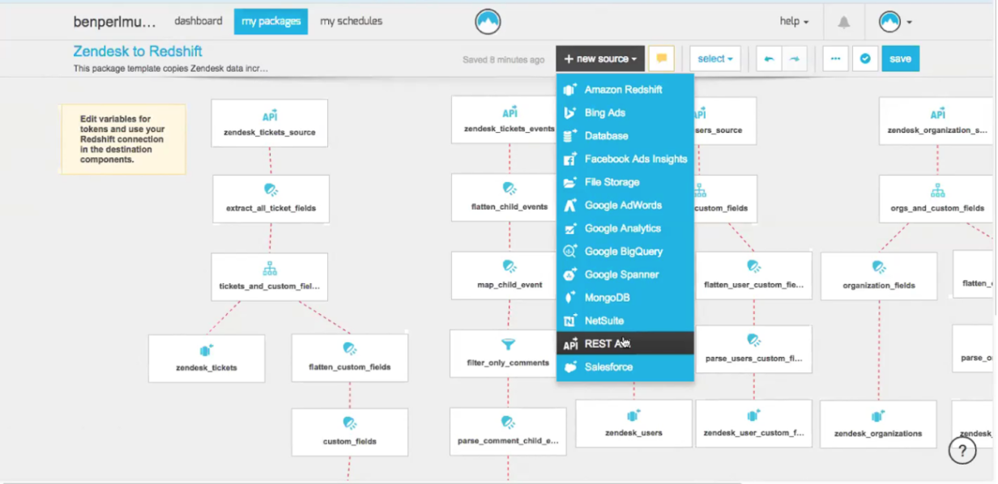Select zendesk_user_custom_fields destination

point(753,423)
